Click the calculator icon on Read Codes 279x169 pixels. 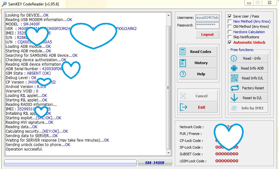182,51
